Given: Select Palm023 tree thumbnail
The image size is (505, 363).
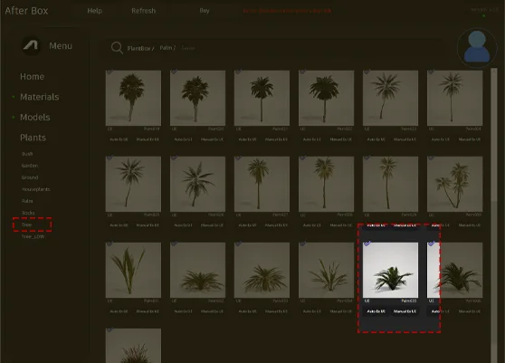Looking at the screenshot, I should [390, 98].
